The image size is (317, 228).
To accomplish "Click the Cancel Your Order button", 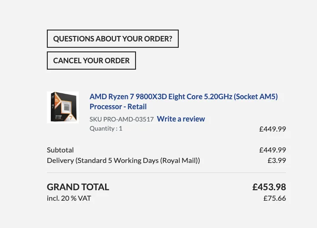I will 91,61.
